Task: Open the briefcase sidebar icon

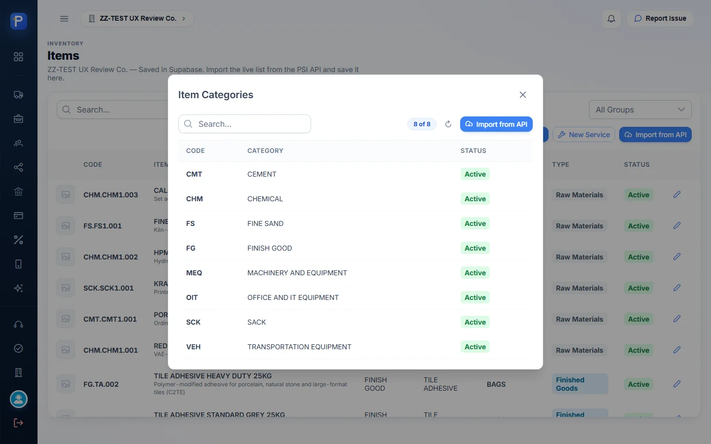Action: point(18,119)
